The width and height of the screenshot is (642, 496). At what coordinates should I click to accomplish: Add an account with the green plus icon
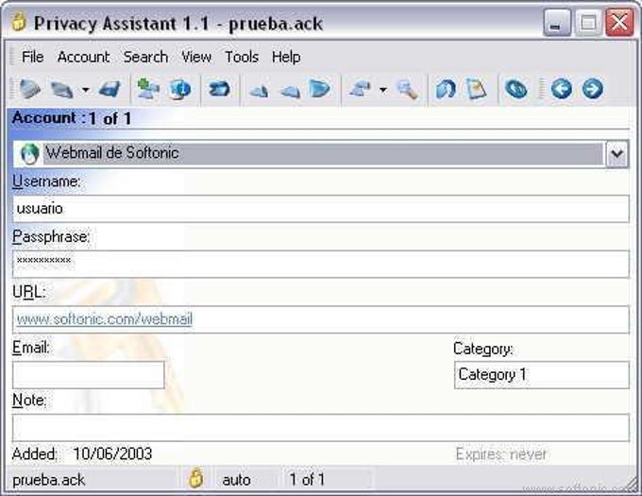tap(148, 89)
